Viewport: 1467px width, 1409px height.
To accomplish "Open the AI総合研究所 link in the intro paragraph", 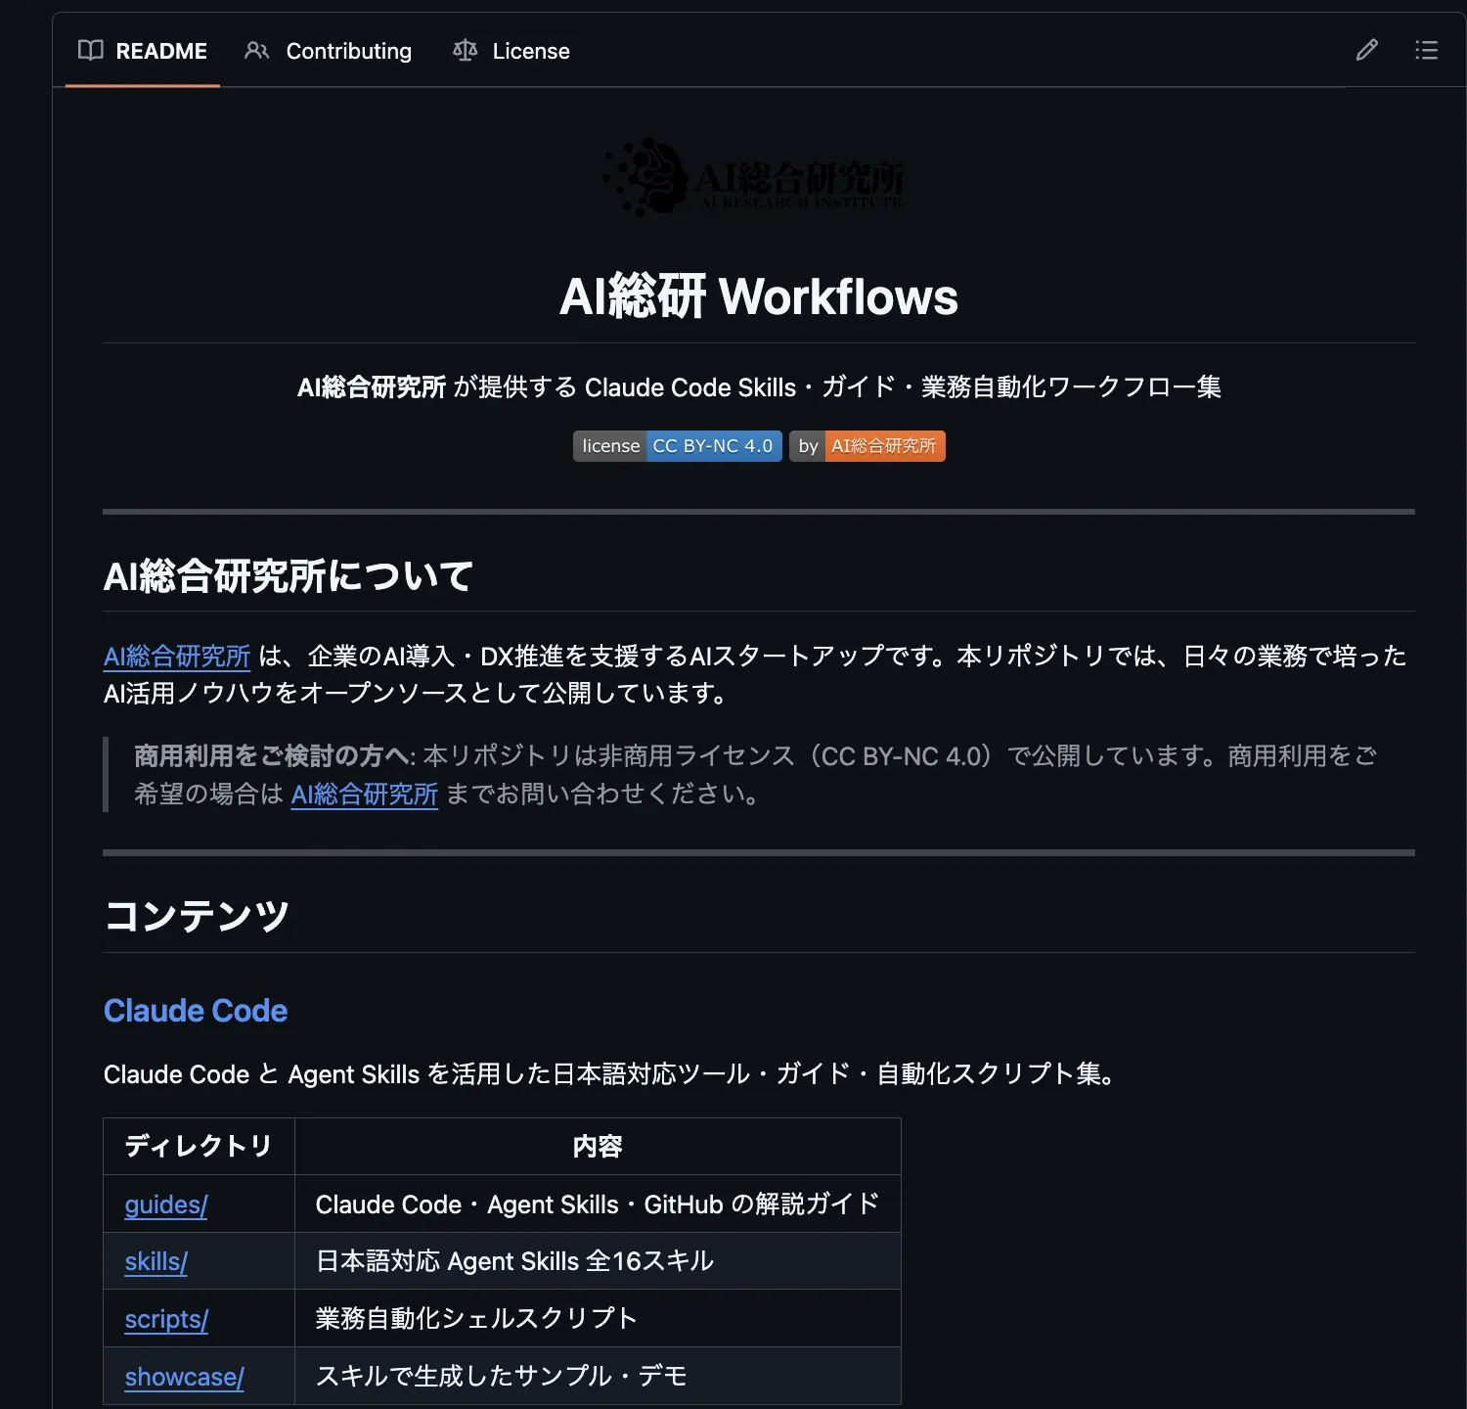I will point(176,657).
